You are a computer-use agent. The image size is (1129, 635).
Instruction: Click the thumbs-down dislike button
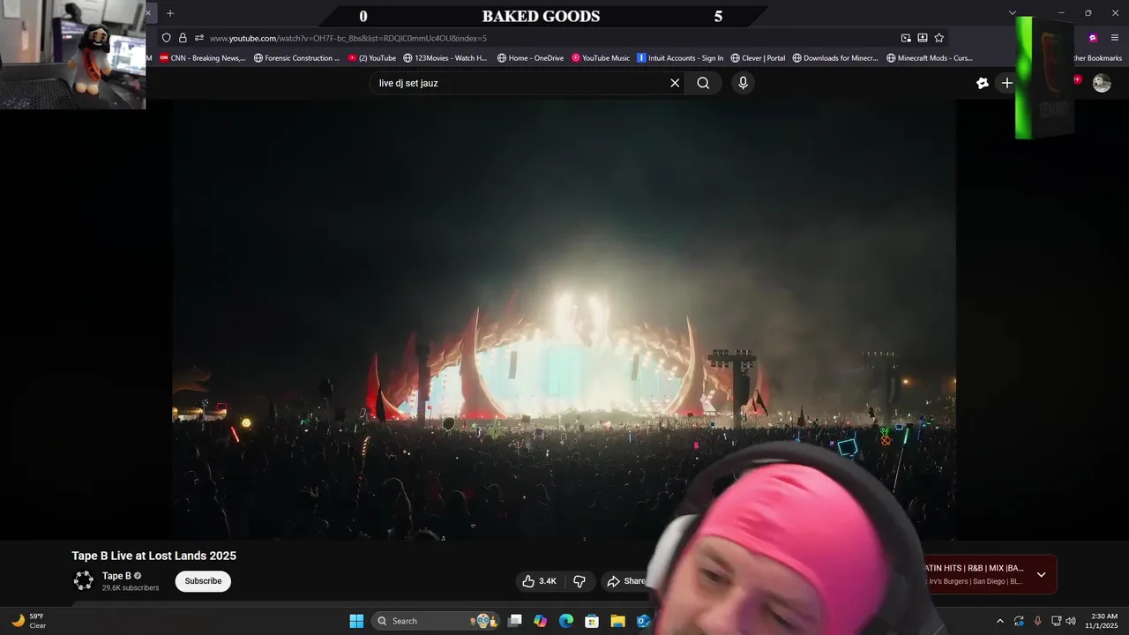579,581
